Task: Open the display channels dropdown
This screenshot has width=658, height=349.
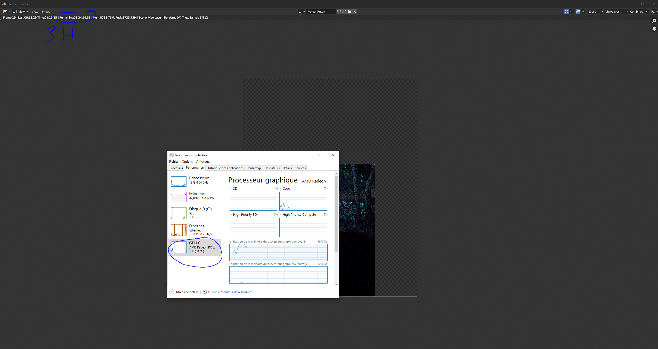Action: tap(654, 12)
